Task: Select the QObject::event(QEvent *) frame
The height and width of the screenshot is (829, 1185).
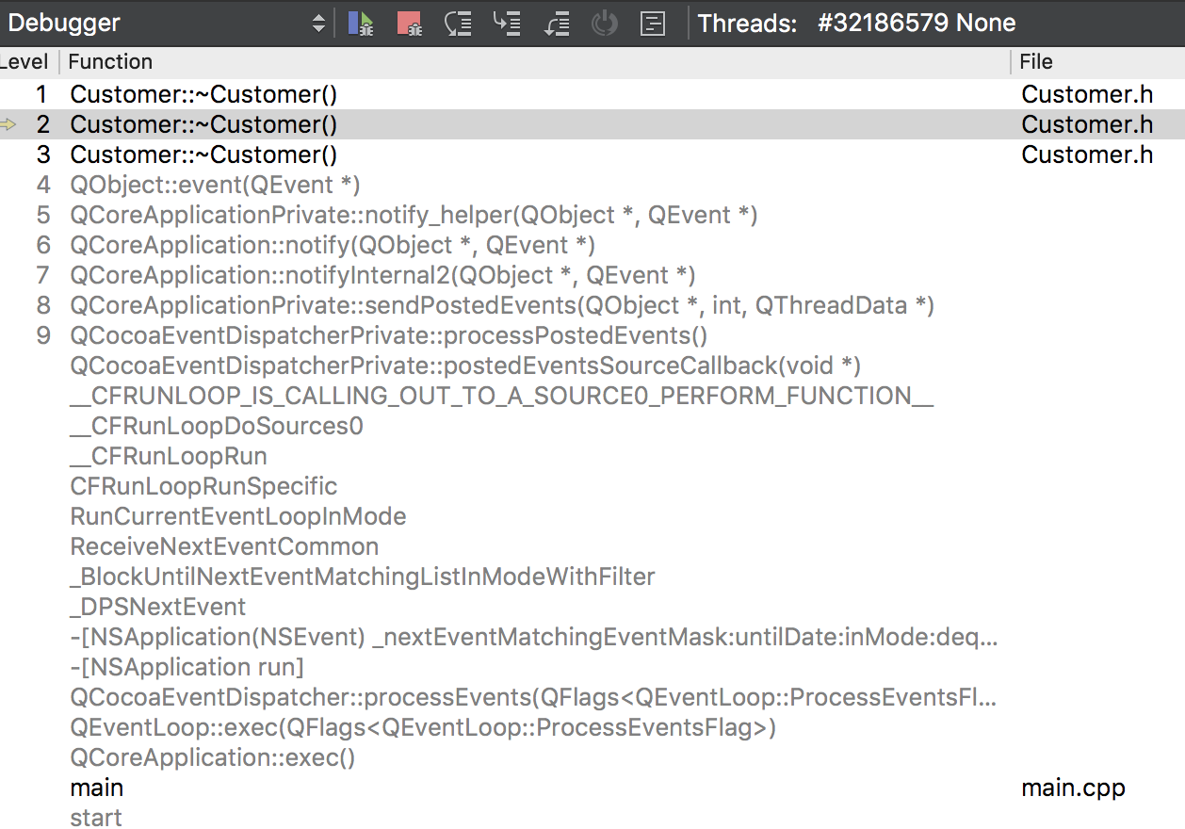Action: click(x=215, y=185)
